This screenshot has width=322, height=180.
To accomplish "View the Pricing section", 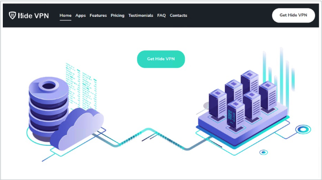I will pyautogui.click(x=117, y=15).
